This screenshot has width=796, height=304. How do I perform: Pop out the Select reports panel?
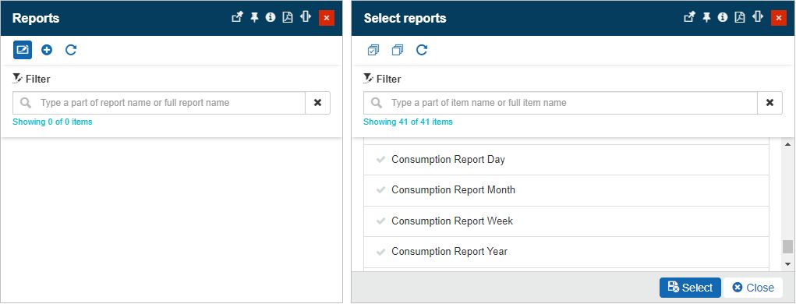coord(689,17)
